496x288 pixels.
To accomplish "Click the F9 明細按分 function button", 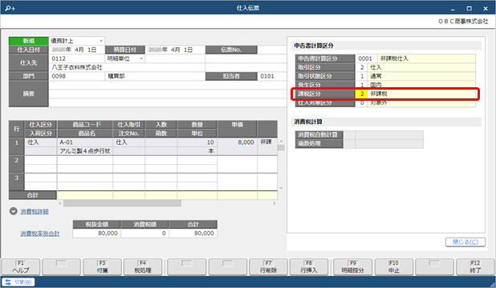I will (352, 267).
